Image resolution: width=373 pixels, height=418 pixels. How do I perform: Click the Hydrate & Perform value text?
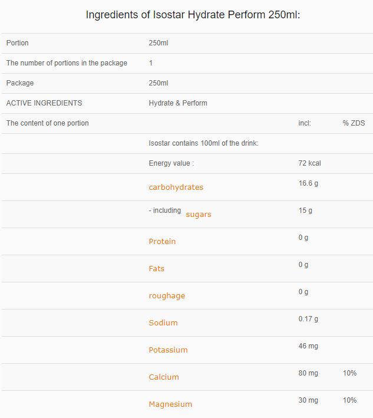[x=178, y=103]
